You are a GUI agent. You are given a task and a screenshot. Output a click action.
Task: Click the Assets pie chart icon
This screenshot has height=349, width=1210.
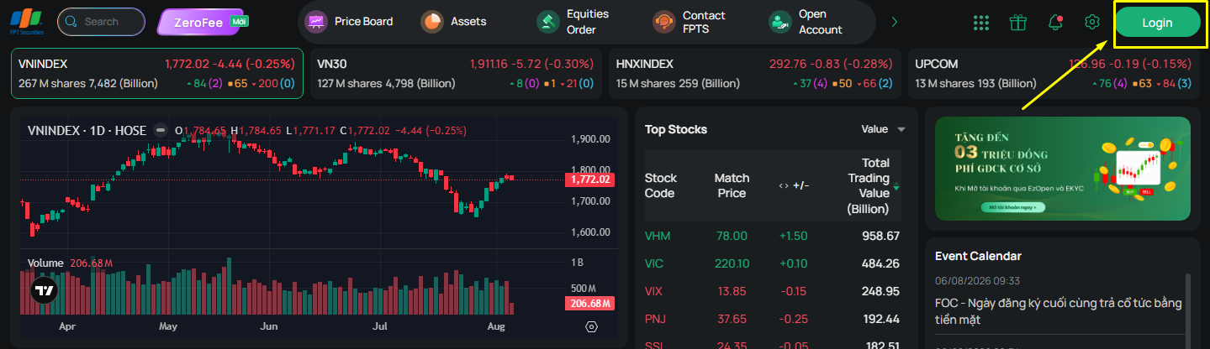click(432, 22)
